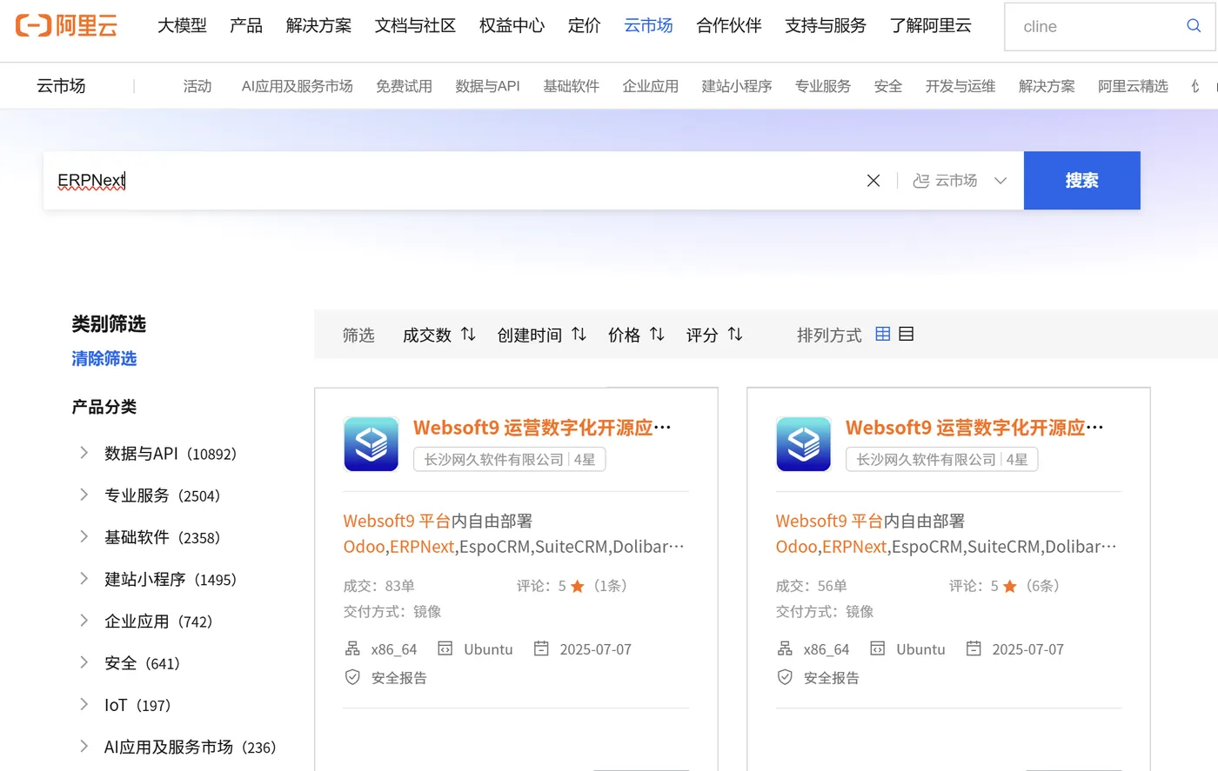The image size is (1218, 771).
Task: Switch to grid view layout icon
Action: (882, 334)
